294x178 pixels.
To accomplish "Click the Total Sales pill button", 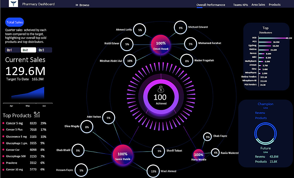I will pos(15,22).
